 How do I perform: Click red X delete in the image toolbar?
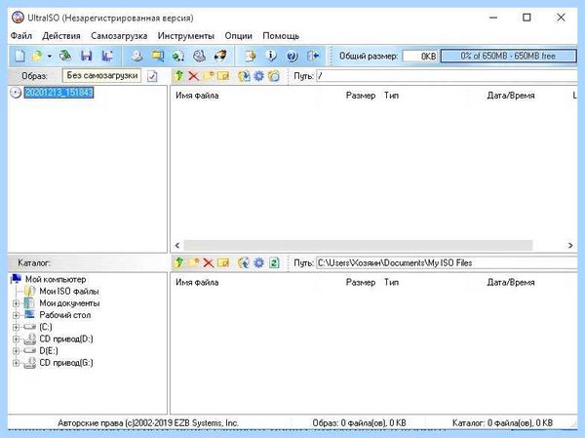pyautogui.click(x=193, y=76)
